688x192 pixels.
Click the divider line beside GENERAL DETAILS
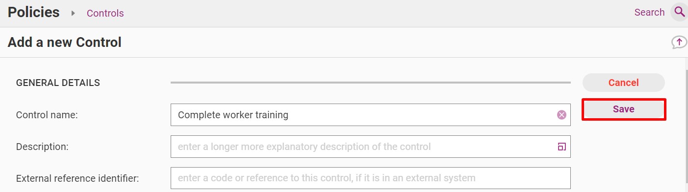coord(370,83)
